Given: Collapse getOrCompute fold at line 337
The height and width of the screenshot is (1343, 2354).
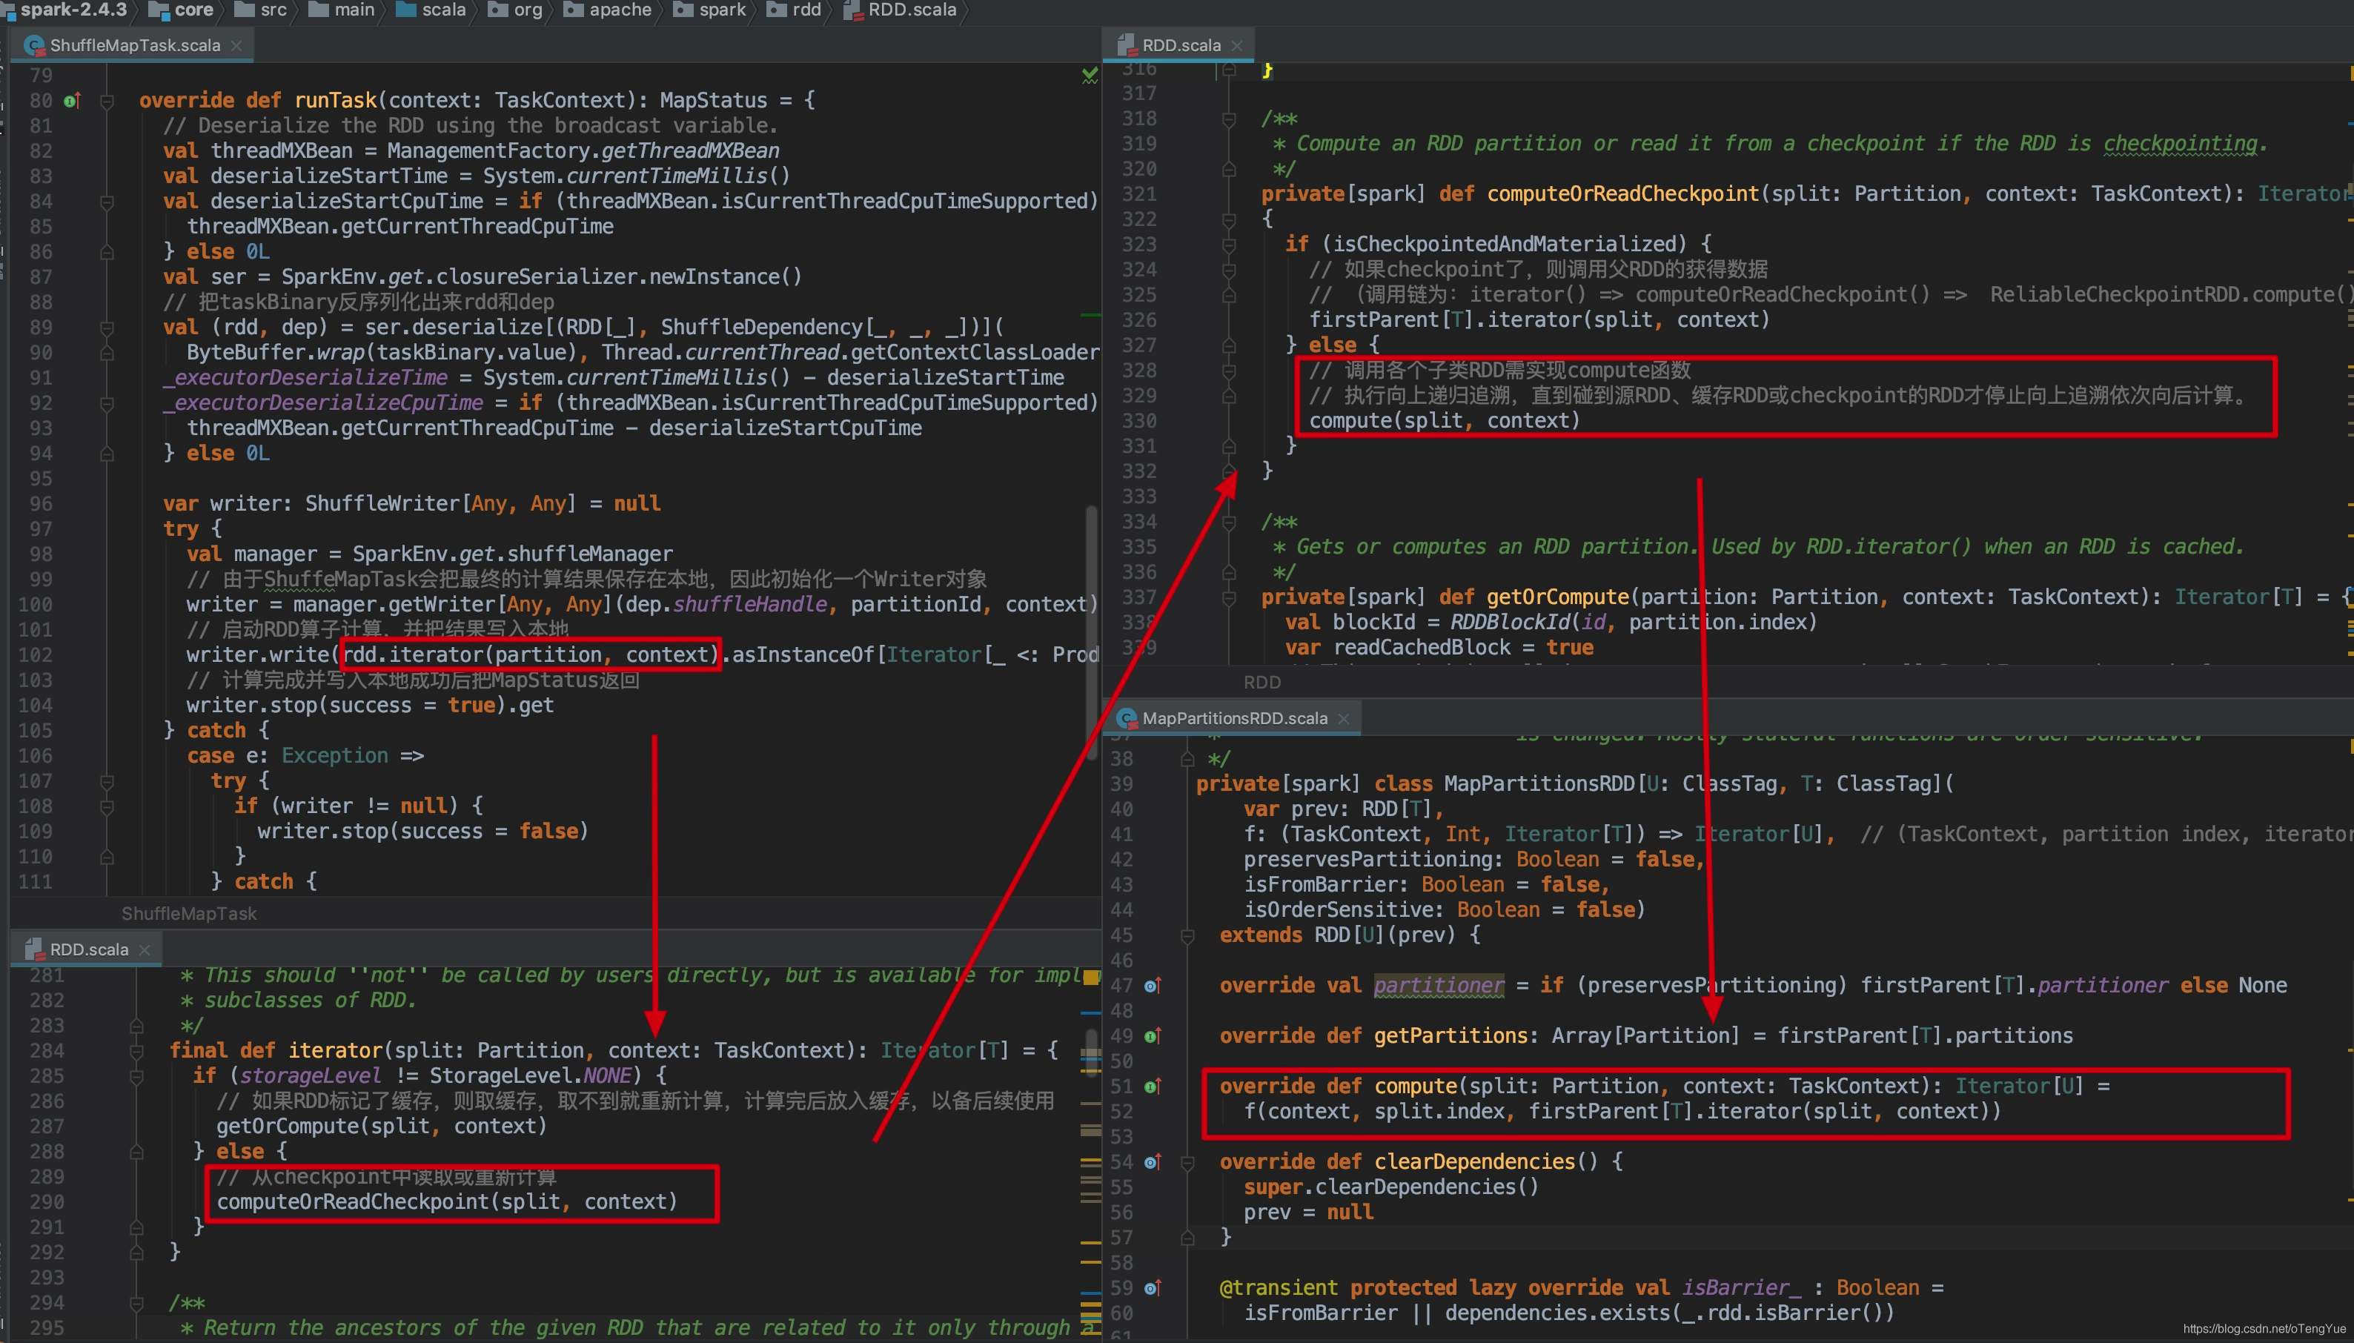Looking at the screenshot, I should point(1229,597).
